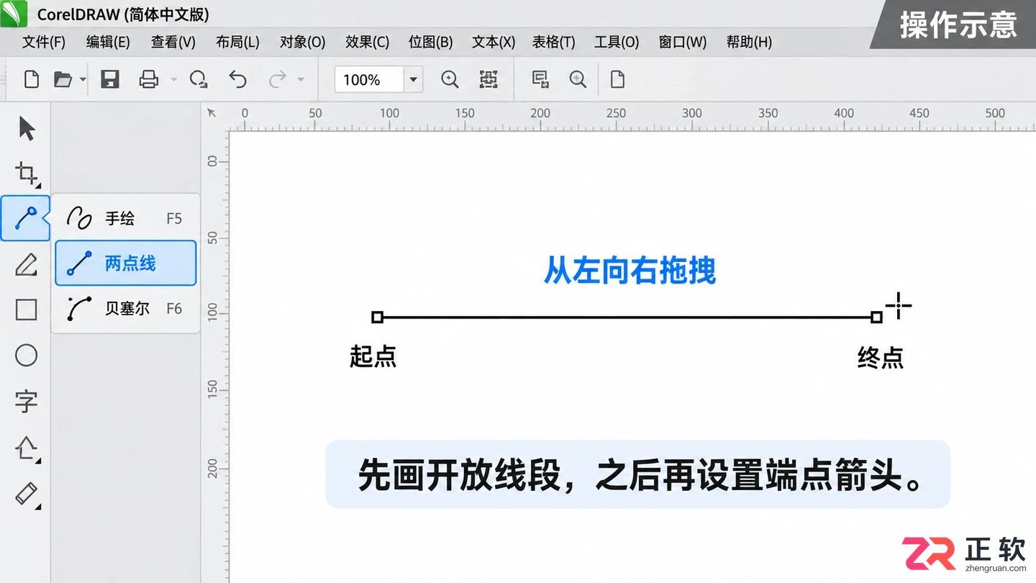Image resolution: width=1036 pixels, height=583 pixels.
Task: Click the Undo arrow
Action: point(237,79)
